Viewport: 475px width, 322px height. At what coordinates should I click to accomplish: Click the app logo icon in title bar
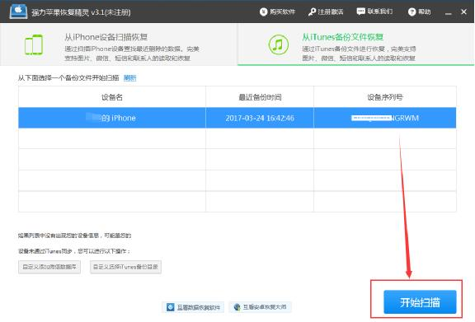pos(18,12)
